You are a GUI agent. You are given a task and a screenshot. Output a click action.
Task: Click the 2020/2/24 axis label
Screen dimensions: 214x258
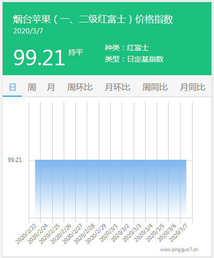tap(38, 234)
